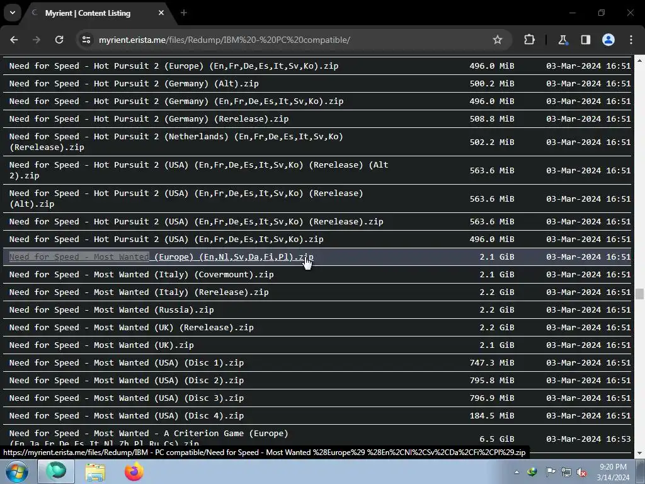The height and width of the screenshot is (484, 645).
Task: Click the forward navigation arrow
Action: [37, 40]
